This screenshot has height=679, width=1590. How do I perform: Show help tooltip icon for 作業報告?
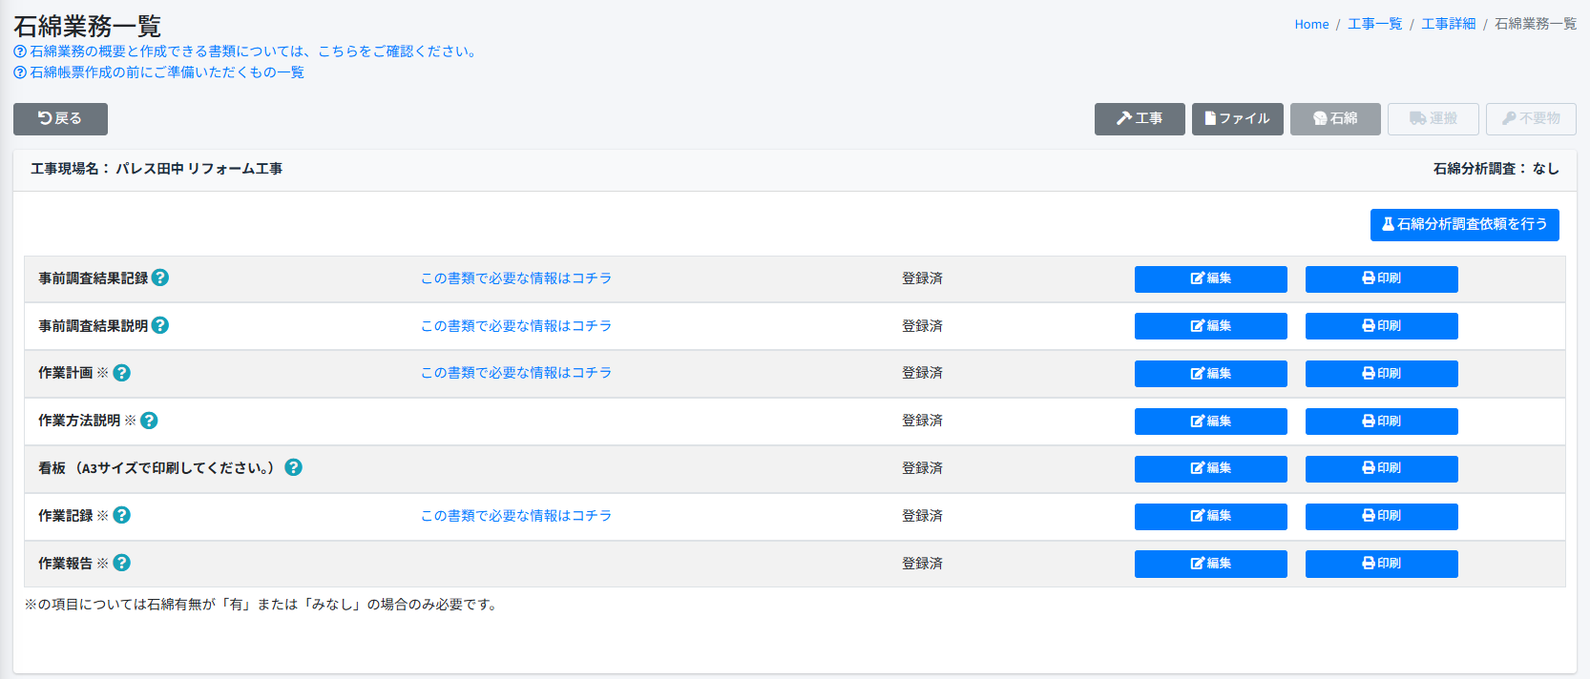(x=121, y=563)
